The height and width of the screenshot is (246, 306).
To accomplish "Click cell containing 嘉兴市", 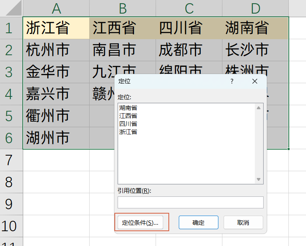I will click(56, 94).
